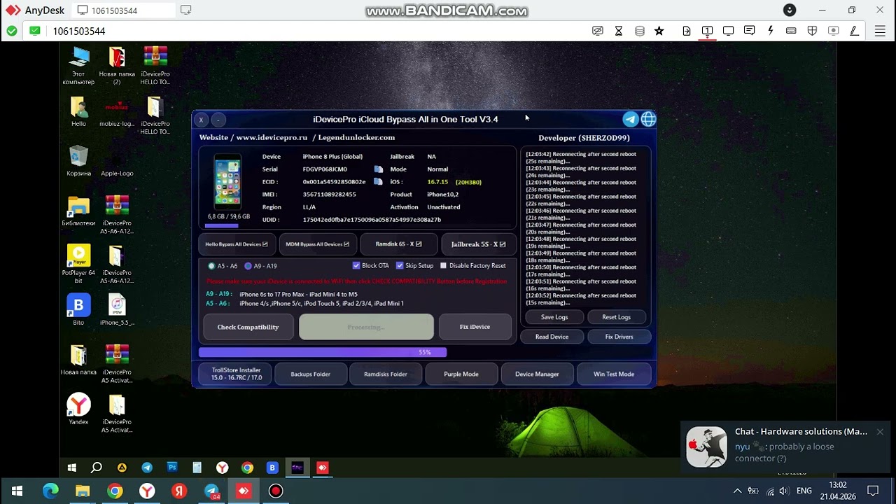
Task: Open the AnyDesk keyboard settings icon
Action: (791, 31)
